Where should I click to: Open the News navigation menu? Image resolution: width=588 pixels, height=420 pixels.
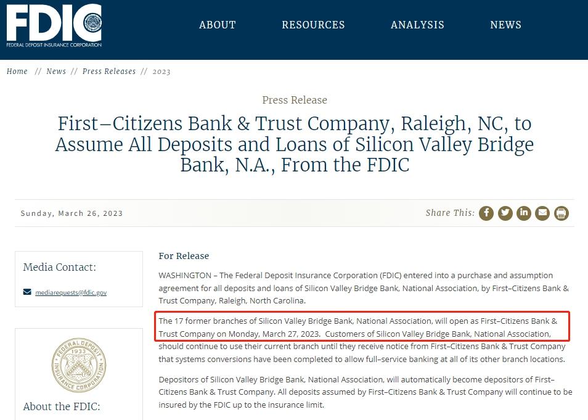tap(505, 25)
